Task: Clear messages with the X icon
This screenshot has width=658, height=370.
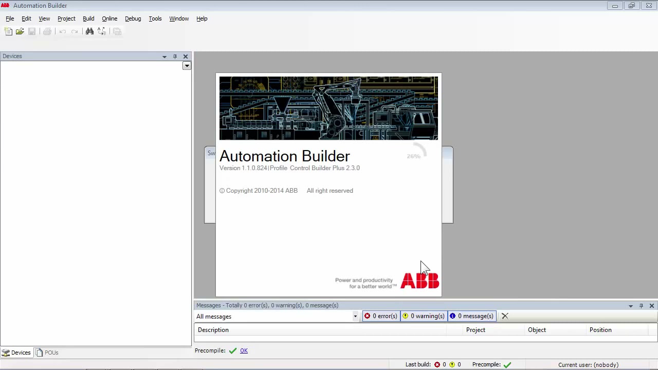Action: pyautogui.click(x=505, y=316)
